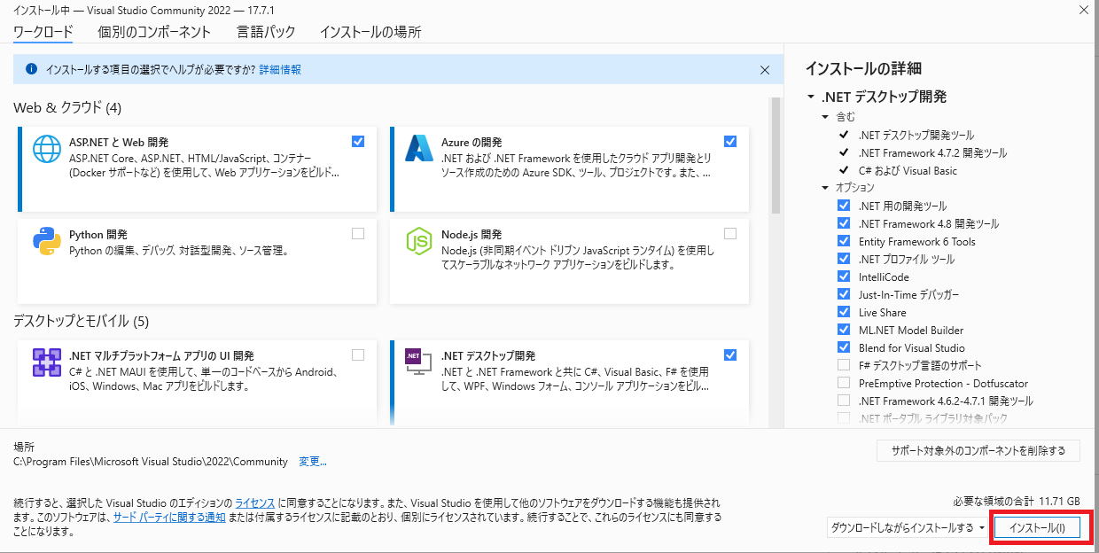
Task: Uncheck ML.NET Model Builder option
Action: (x=844, y=330)
